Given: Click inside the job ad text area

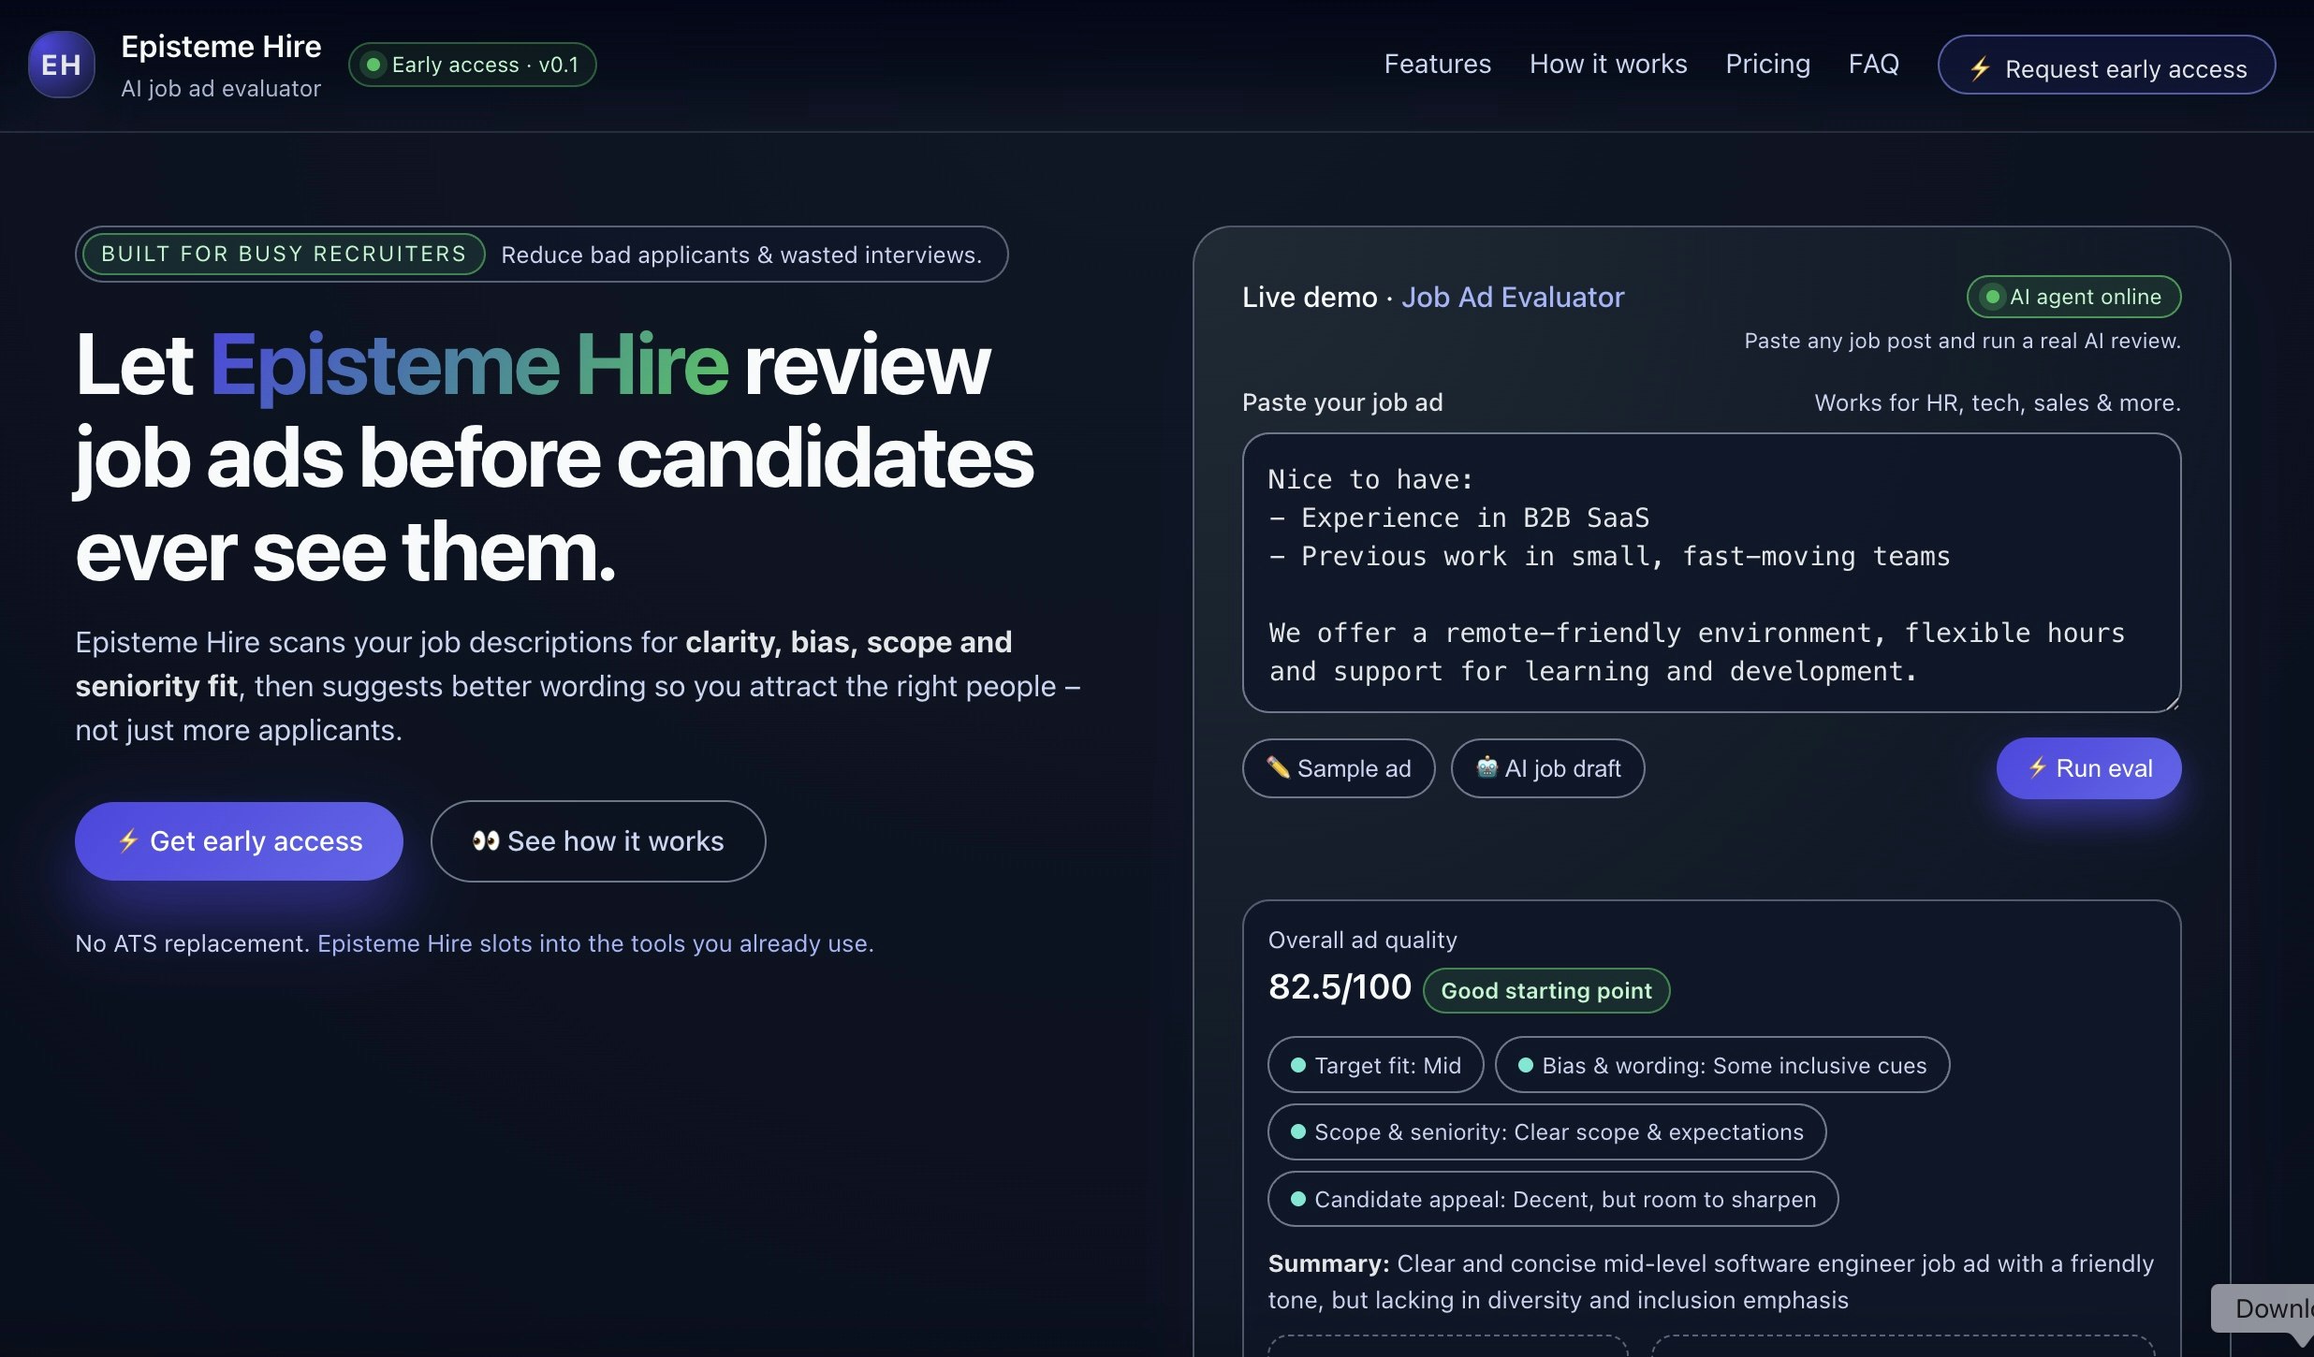Looking at the screenshot, I should coord(1709,571).
